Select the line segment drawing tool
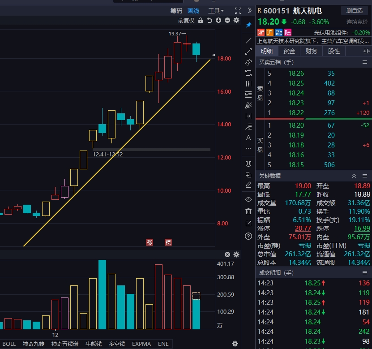 tap(248, 52)
